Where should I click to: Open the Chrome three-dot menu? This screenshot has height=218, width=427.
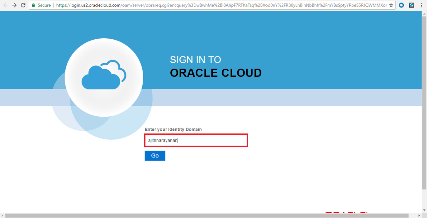coord(421,5)
